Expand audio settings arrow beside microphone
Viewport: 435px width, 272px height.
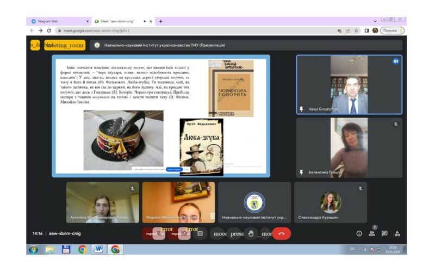[x=148, y=233]
